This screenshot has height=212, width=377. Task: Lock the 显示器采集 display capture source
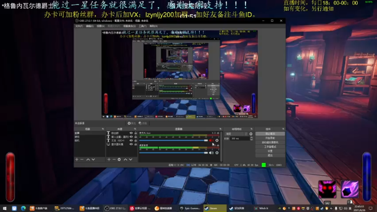[x=135, y=144]
